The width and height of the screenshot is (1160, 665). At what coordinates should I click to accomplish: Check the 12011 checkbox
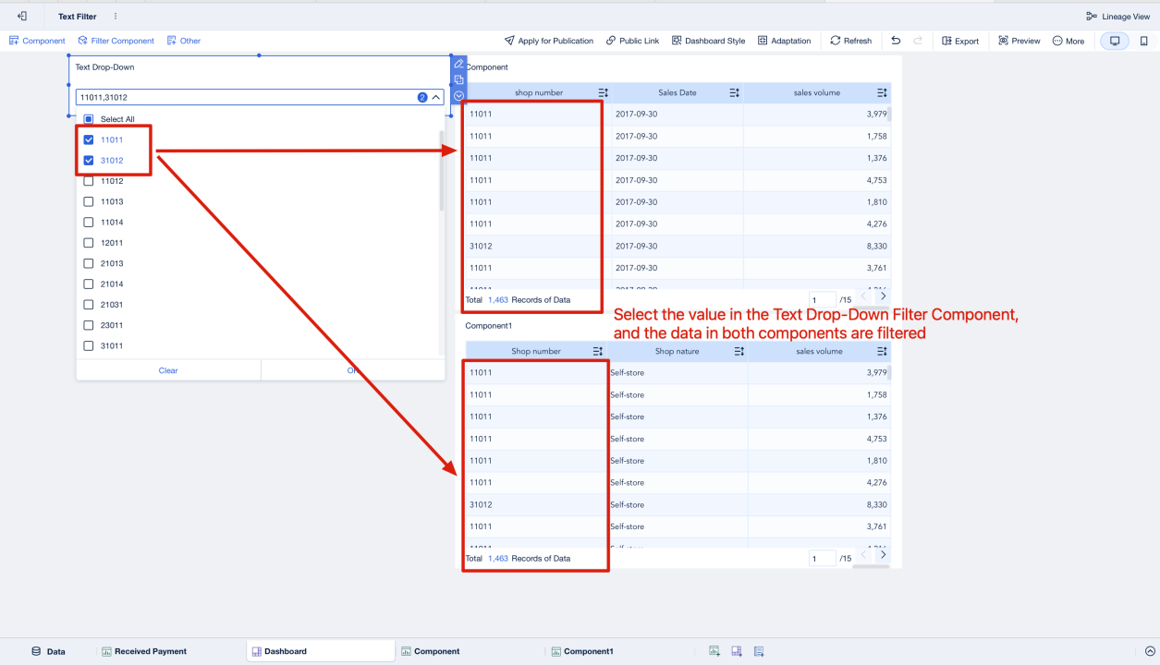89,243
